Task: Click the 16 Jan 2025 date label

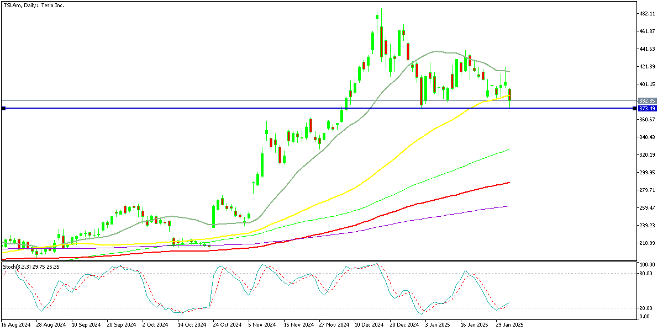Action: pyautogui.click(x=475, y=325)
